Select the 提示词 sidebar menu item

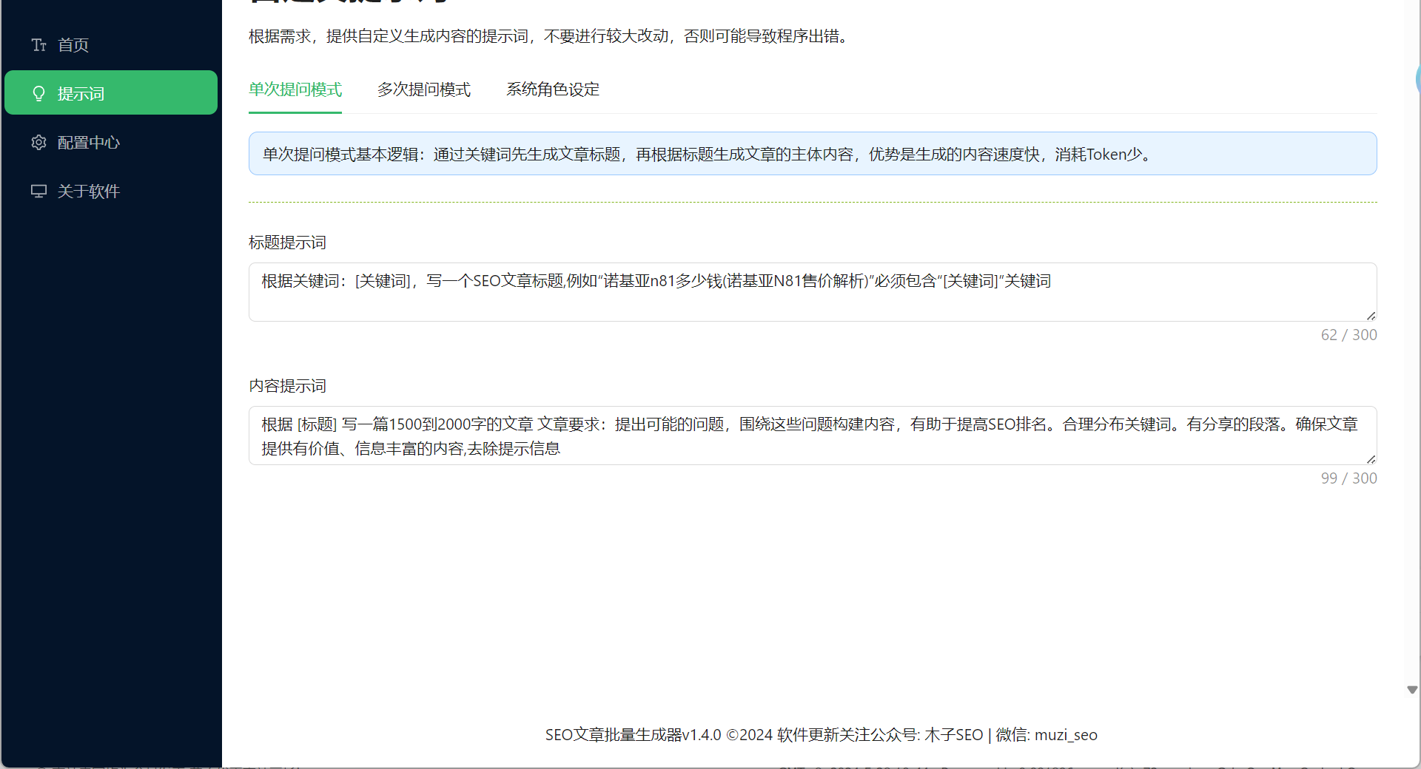(x=111, y=92)
